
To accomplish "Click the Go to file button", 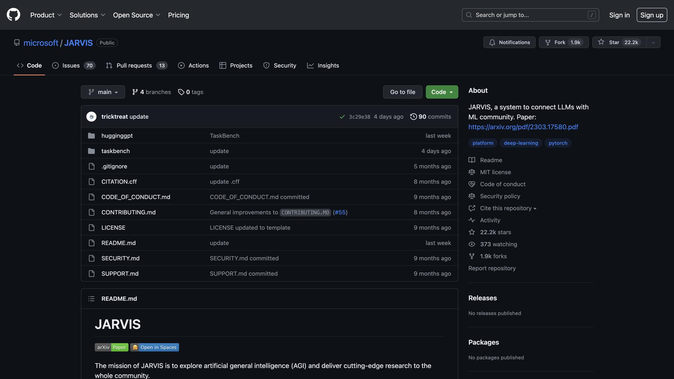I will [x=402, y=92].
